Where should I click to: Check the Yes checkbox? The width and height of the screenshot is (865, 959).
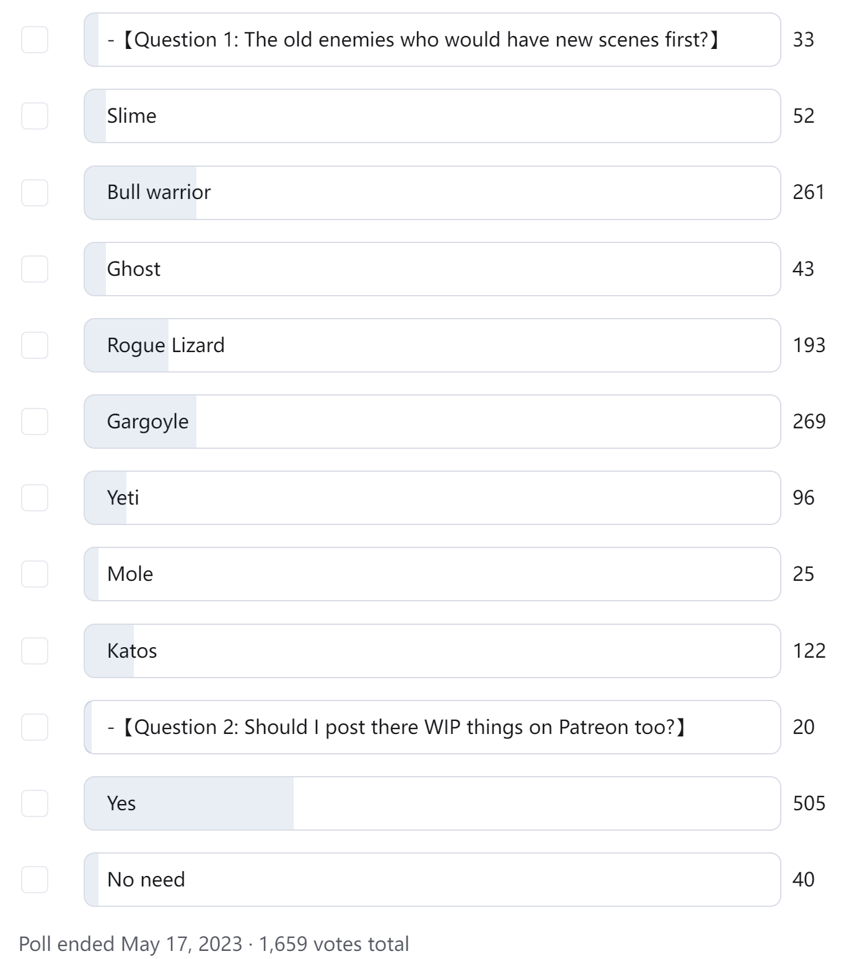click(x=35, y=803)
